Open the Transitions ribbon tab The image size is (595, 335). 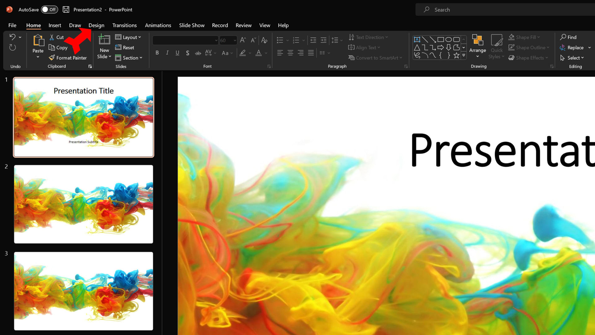tap(124, 25)
